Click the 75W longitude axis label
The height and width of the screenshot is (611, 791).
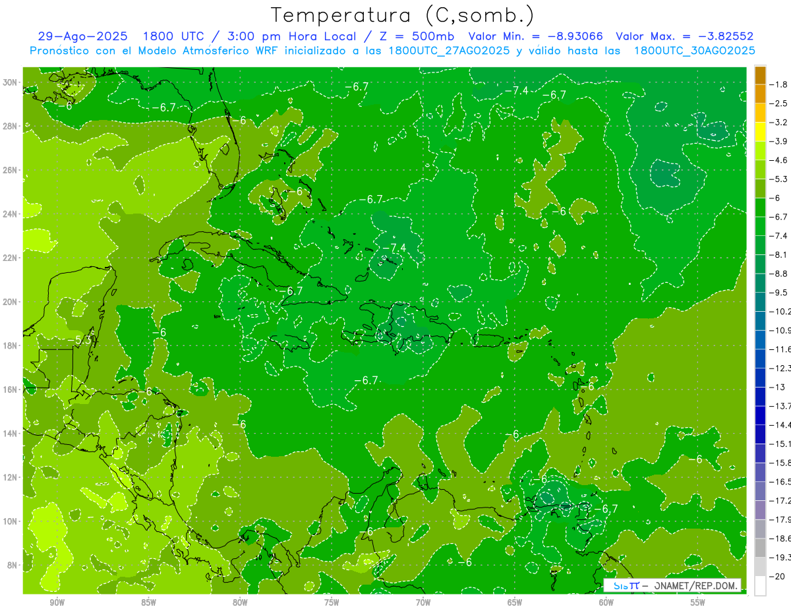pos(332,602)
